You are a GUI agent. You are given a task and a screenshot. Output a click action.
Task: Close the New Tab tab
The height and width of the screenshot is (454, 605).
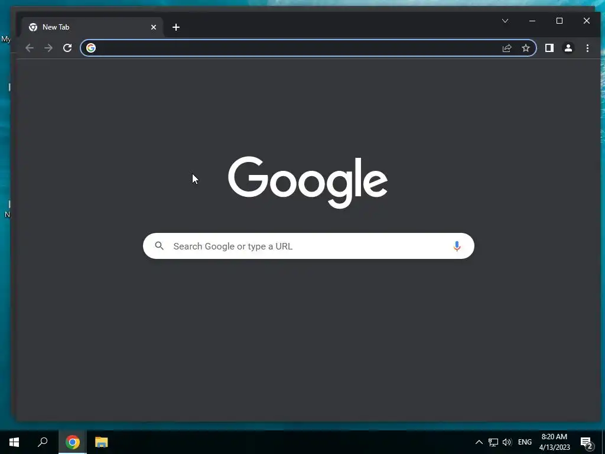(154, 27)
